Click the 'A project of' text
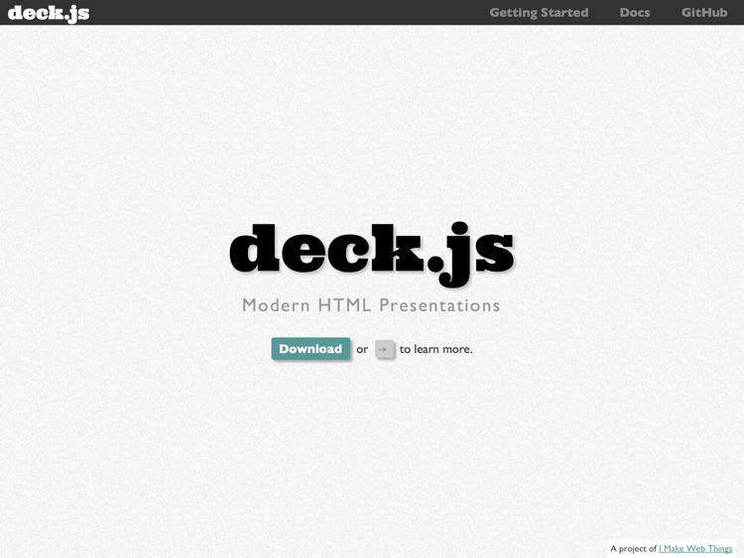 634,548
